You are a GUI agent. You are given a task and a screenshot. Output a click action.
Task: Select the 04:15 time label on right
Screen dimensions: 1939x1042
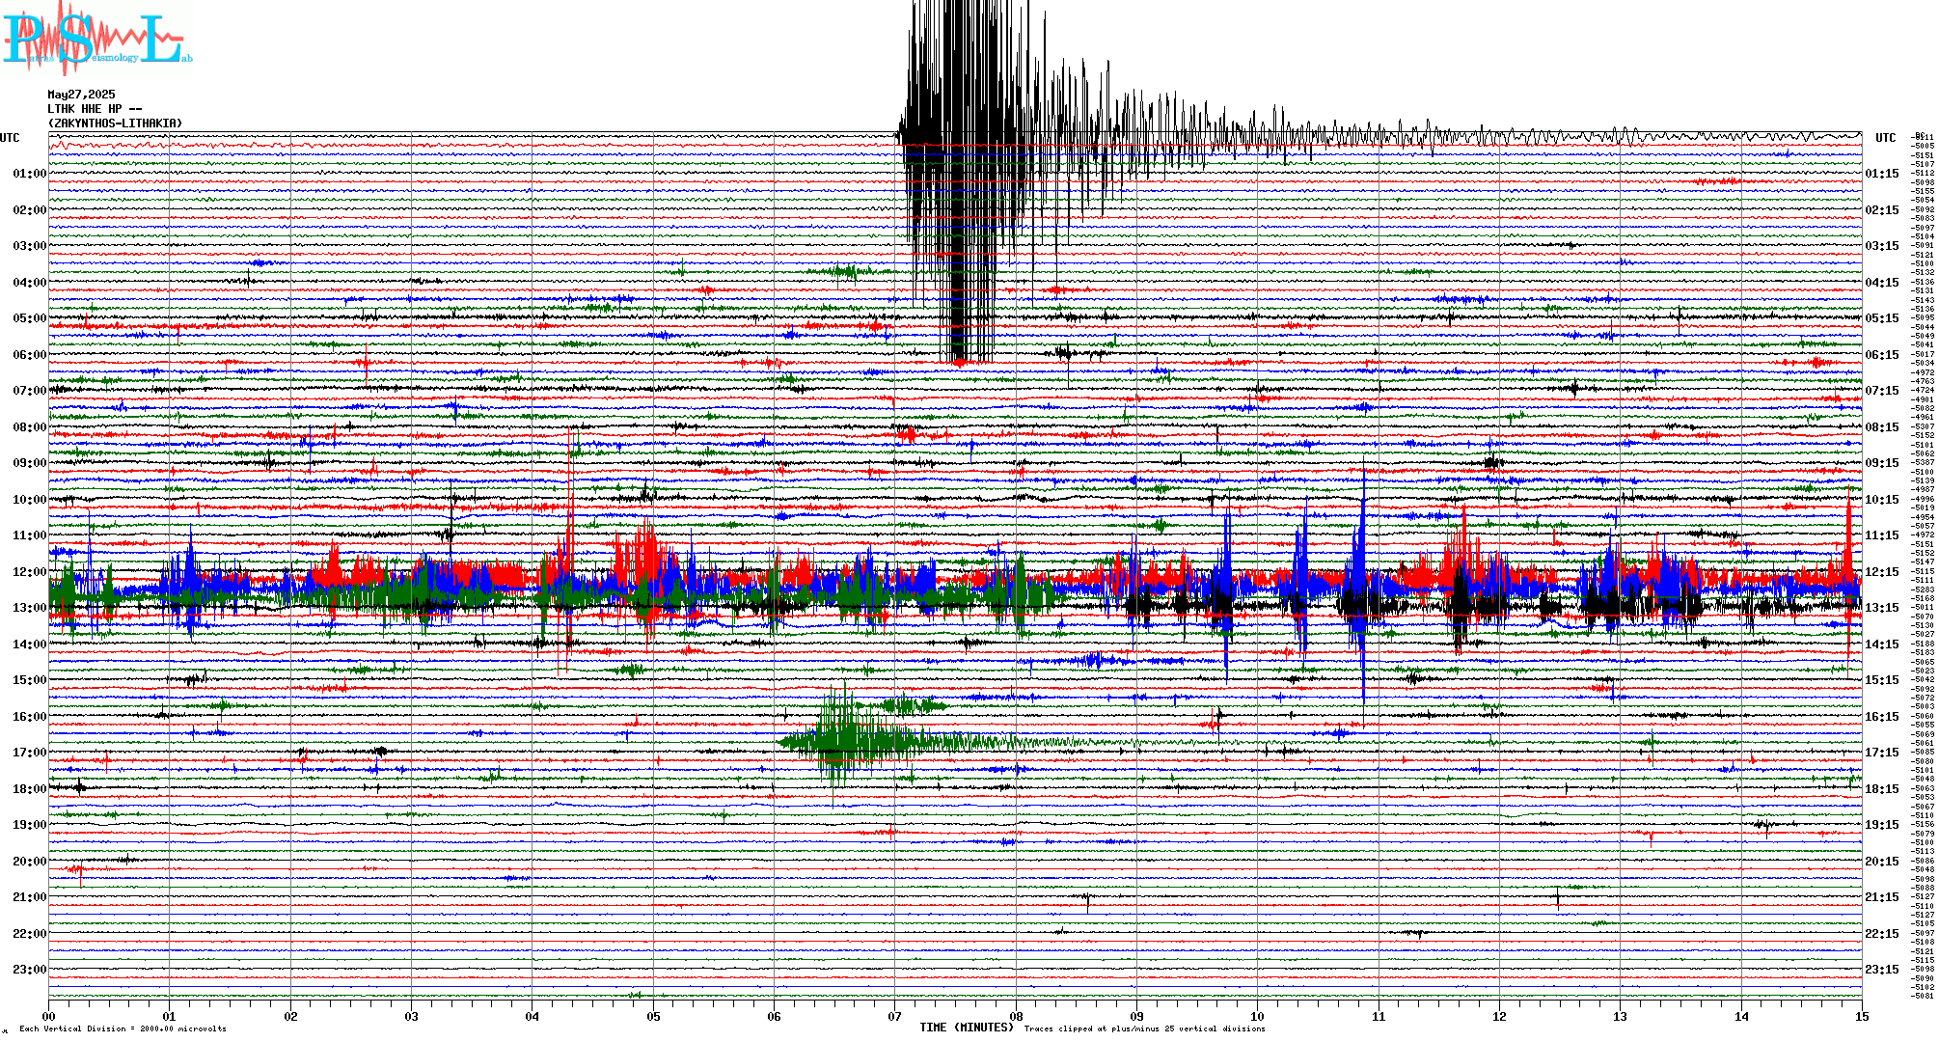pos(1881,283)
